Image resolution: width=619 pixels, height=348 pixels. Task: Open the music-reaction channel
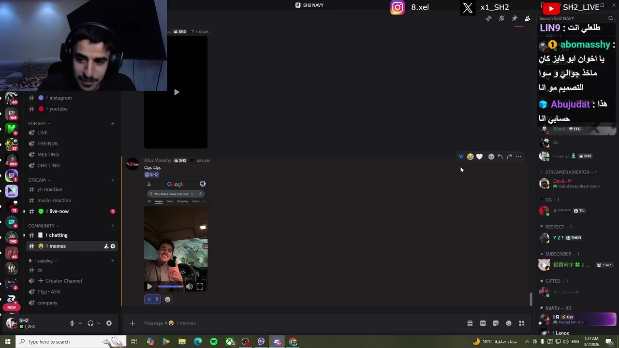coord(72,200)
